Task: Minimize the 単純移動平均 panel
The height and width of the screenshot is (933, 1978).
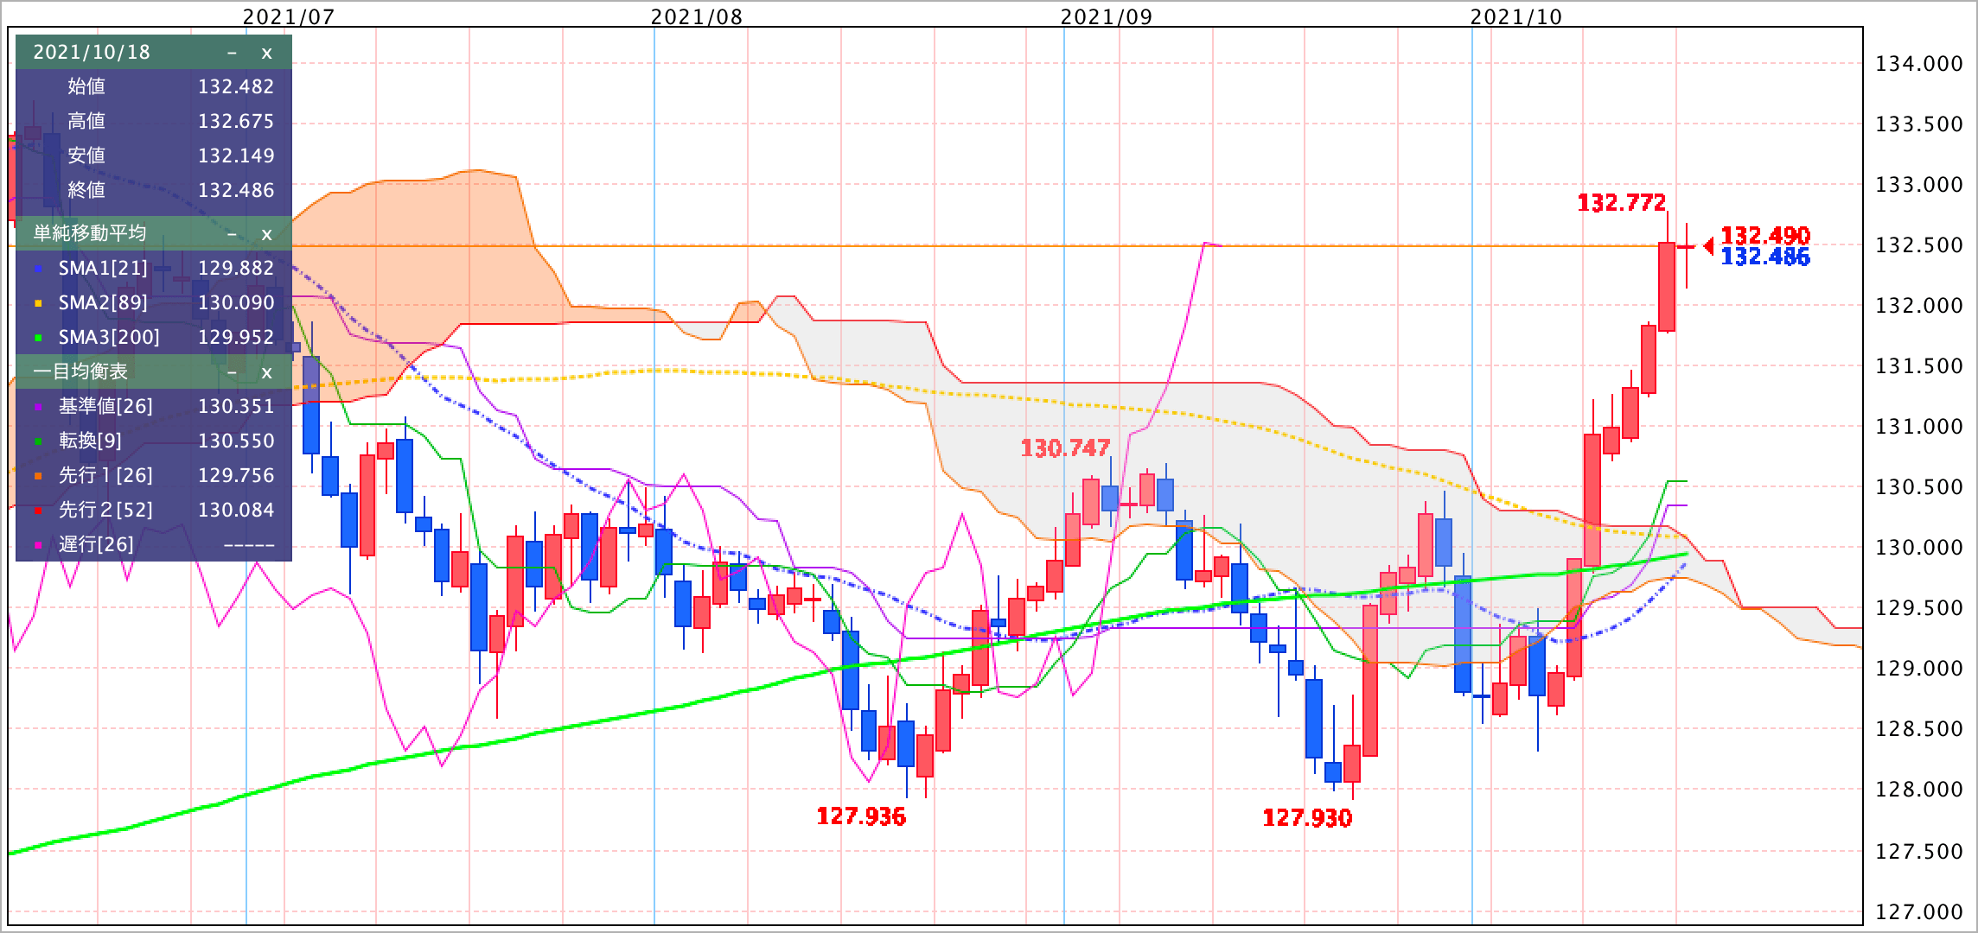Action: [232, 234]
